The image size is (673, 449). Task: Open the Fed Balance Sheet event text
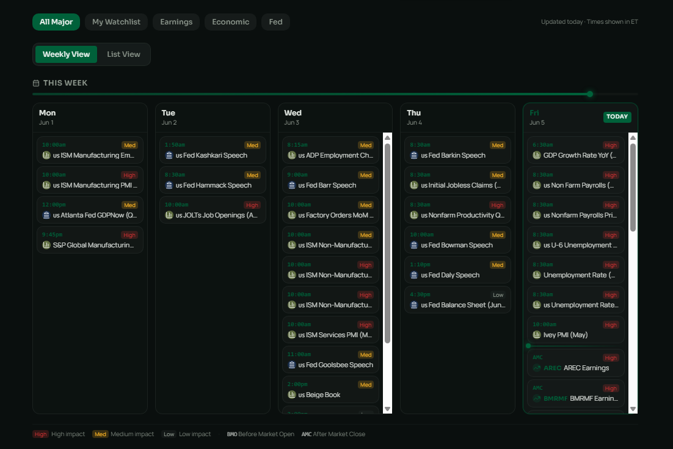point(463,305)
